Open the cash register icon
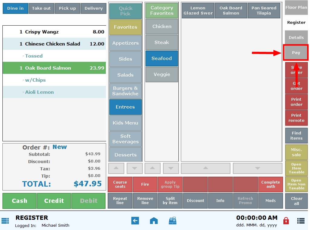This screenshot has height=230, width=313. (x=172, y=220)
